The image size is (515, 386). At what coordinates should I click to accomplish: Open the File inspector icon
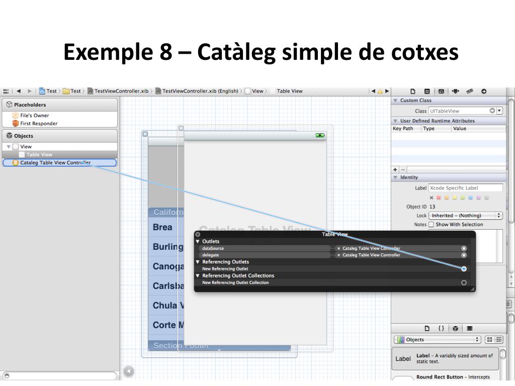pyautogui.click(x=413, y=91)
